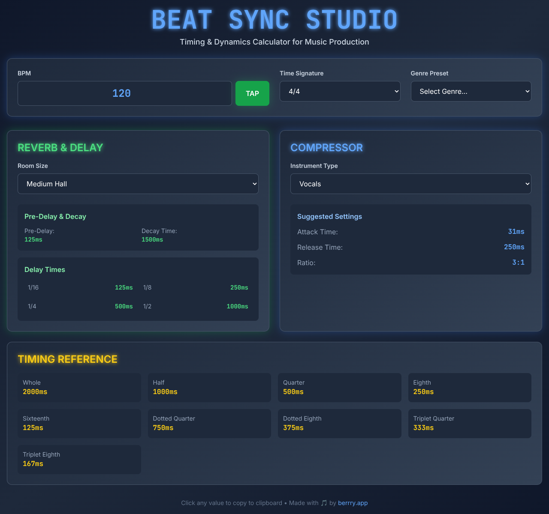The height and width of the screenshot is (514, 549).
Task: Copy the Pre-Delay value 125ms
Action: coord(33,239)
